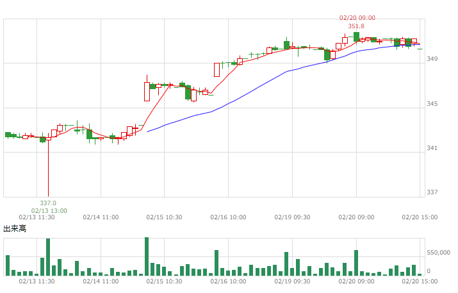Click 02/16 10:00 under the volume chart
This screenshot has width=458, height=293.
coord(228,281)
